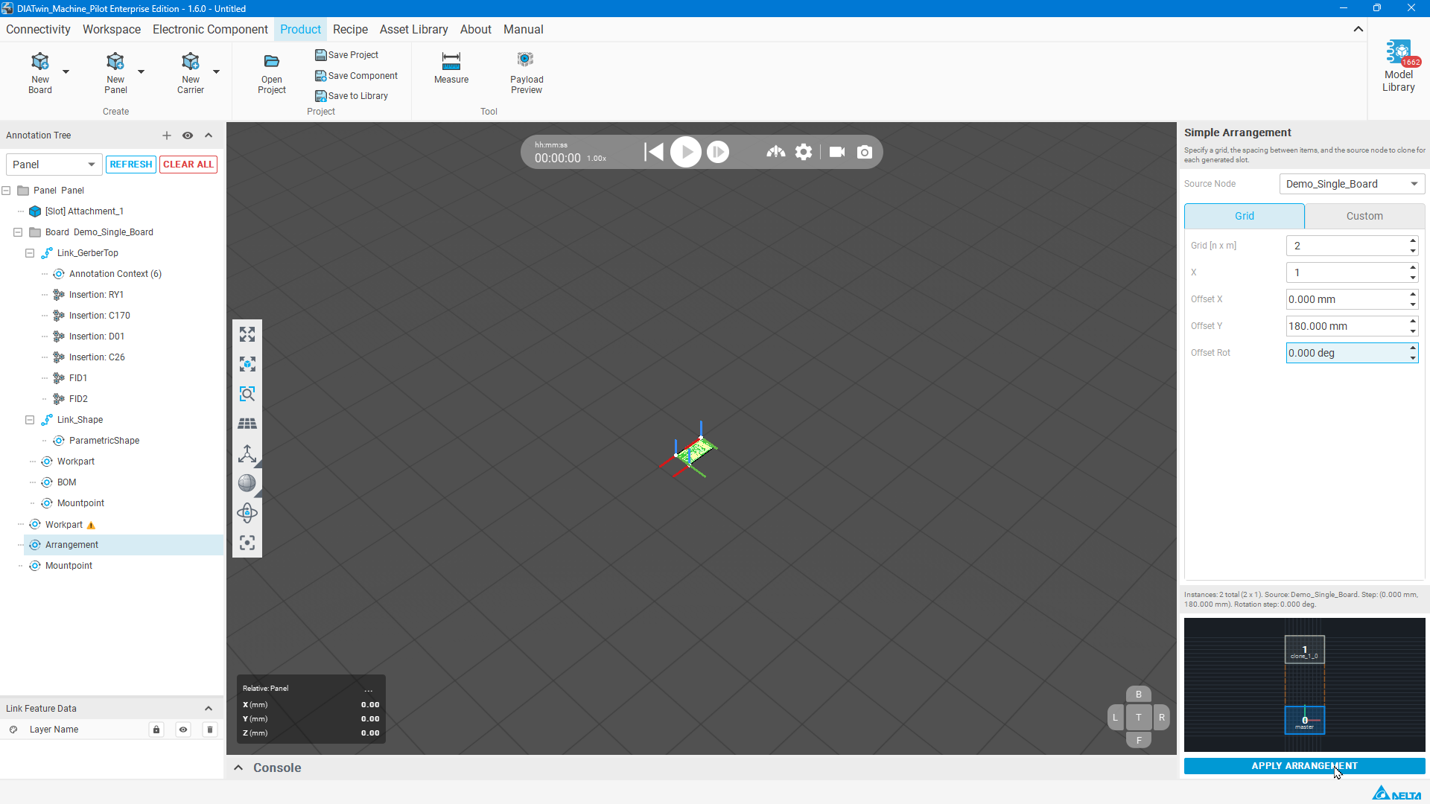The height and width of the screenshot is (804, 1430).
Task: Click the speedometer playback-speed icon
Action: [775, 152]
